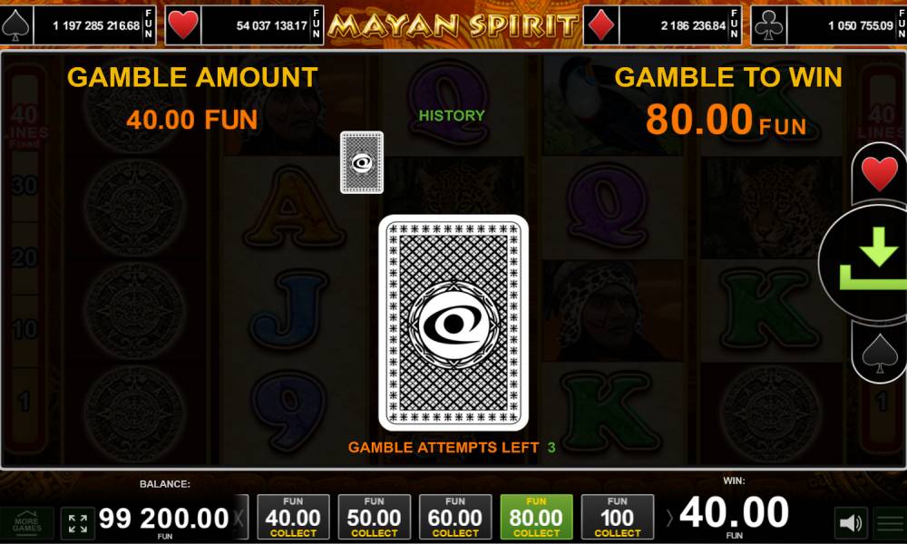
Task: Click the diamond jackpot amount 2 186 236.84
Action: tap(693, 25)
